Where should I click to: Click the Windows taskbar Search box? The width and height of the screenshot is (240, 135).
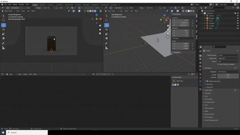[27, 132]
